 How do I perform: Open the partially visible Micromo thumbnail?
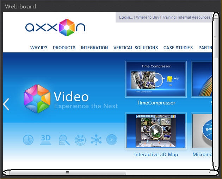202,131
